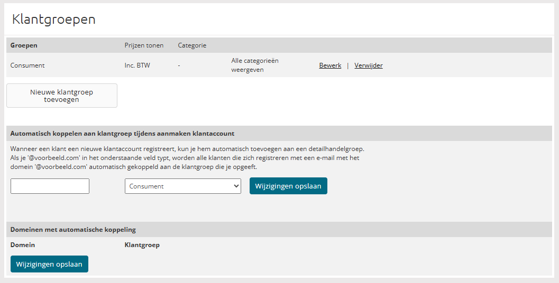
Task: Focus the email domain input field
Action: [50, 186]
